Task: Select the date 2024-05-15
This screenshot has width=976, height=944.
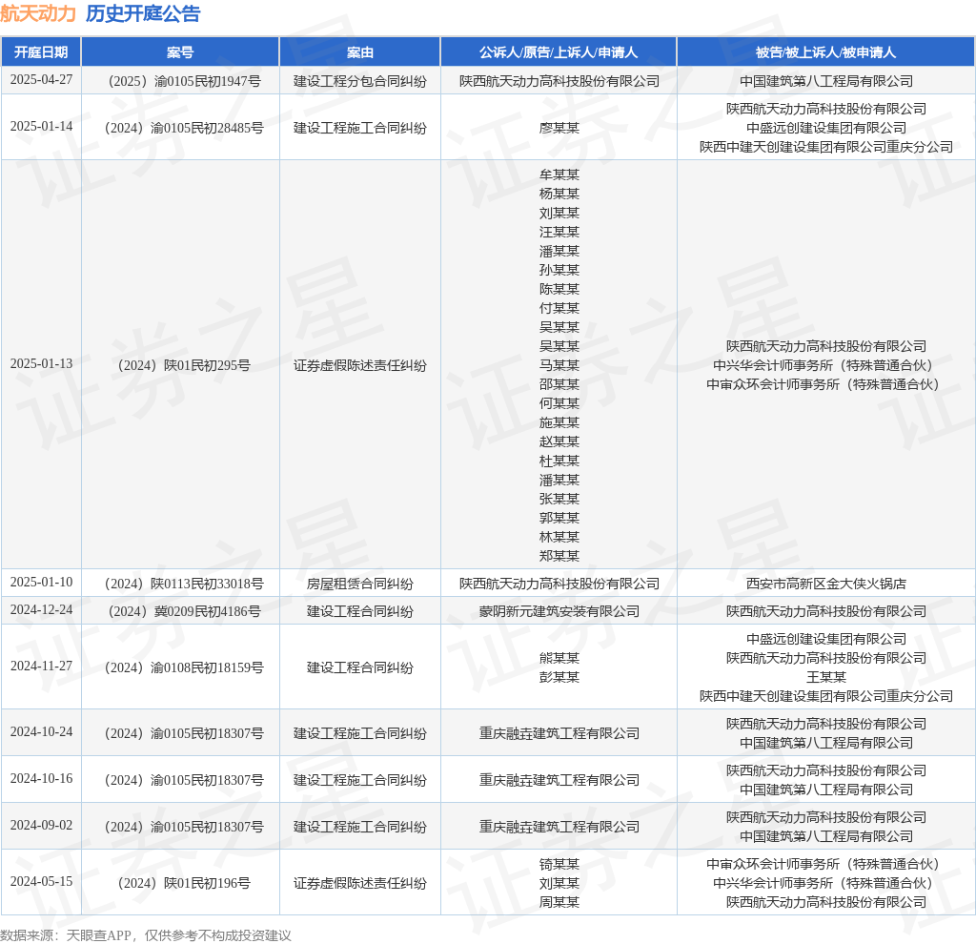Action: click(41, 882)
